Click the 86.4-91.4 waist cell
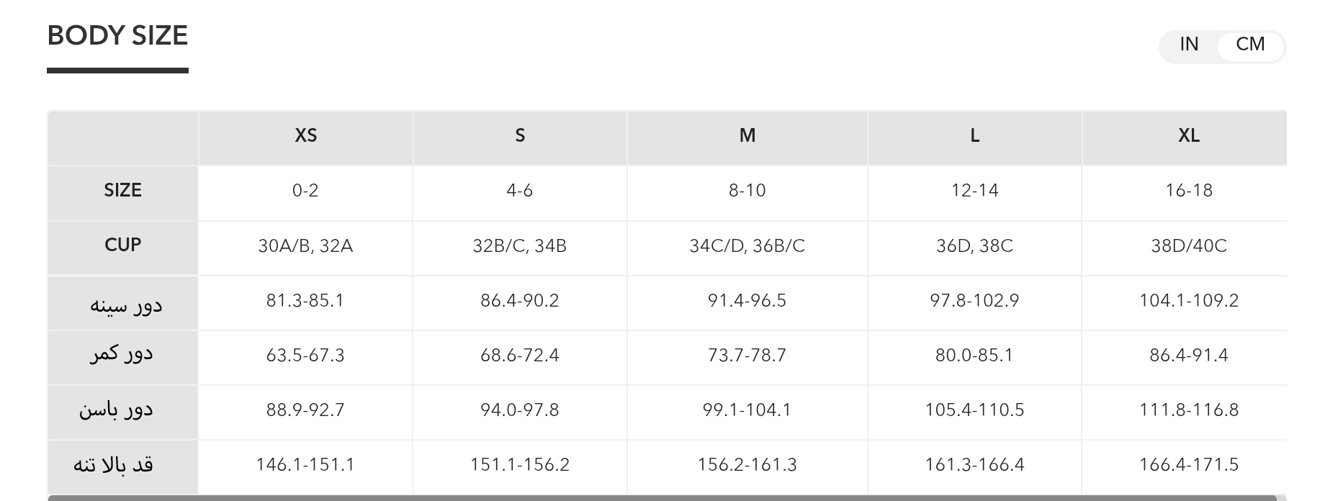The image size is (1325, 501). point(1189,356)
